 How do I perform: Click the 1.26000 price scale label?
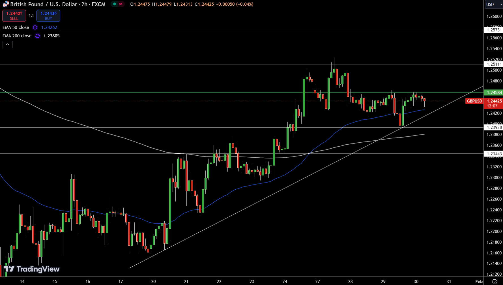pos(494,16)
